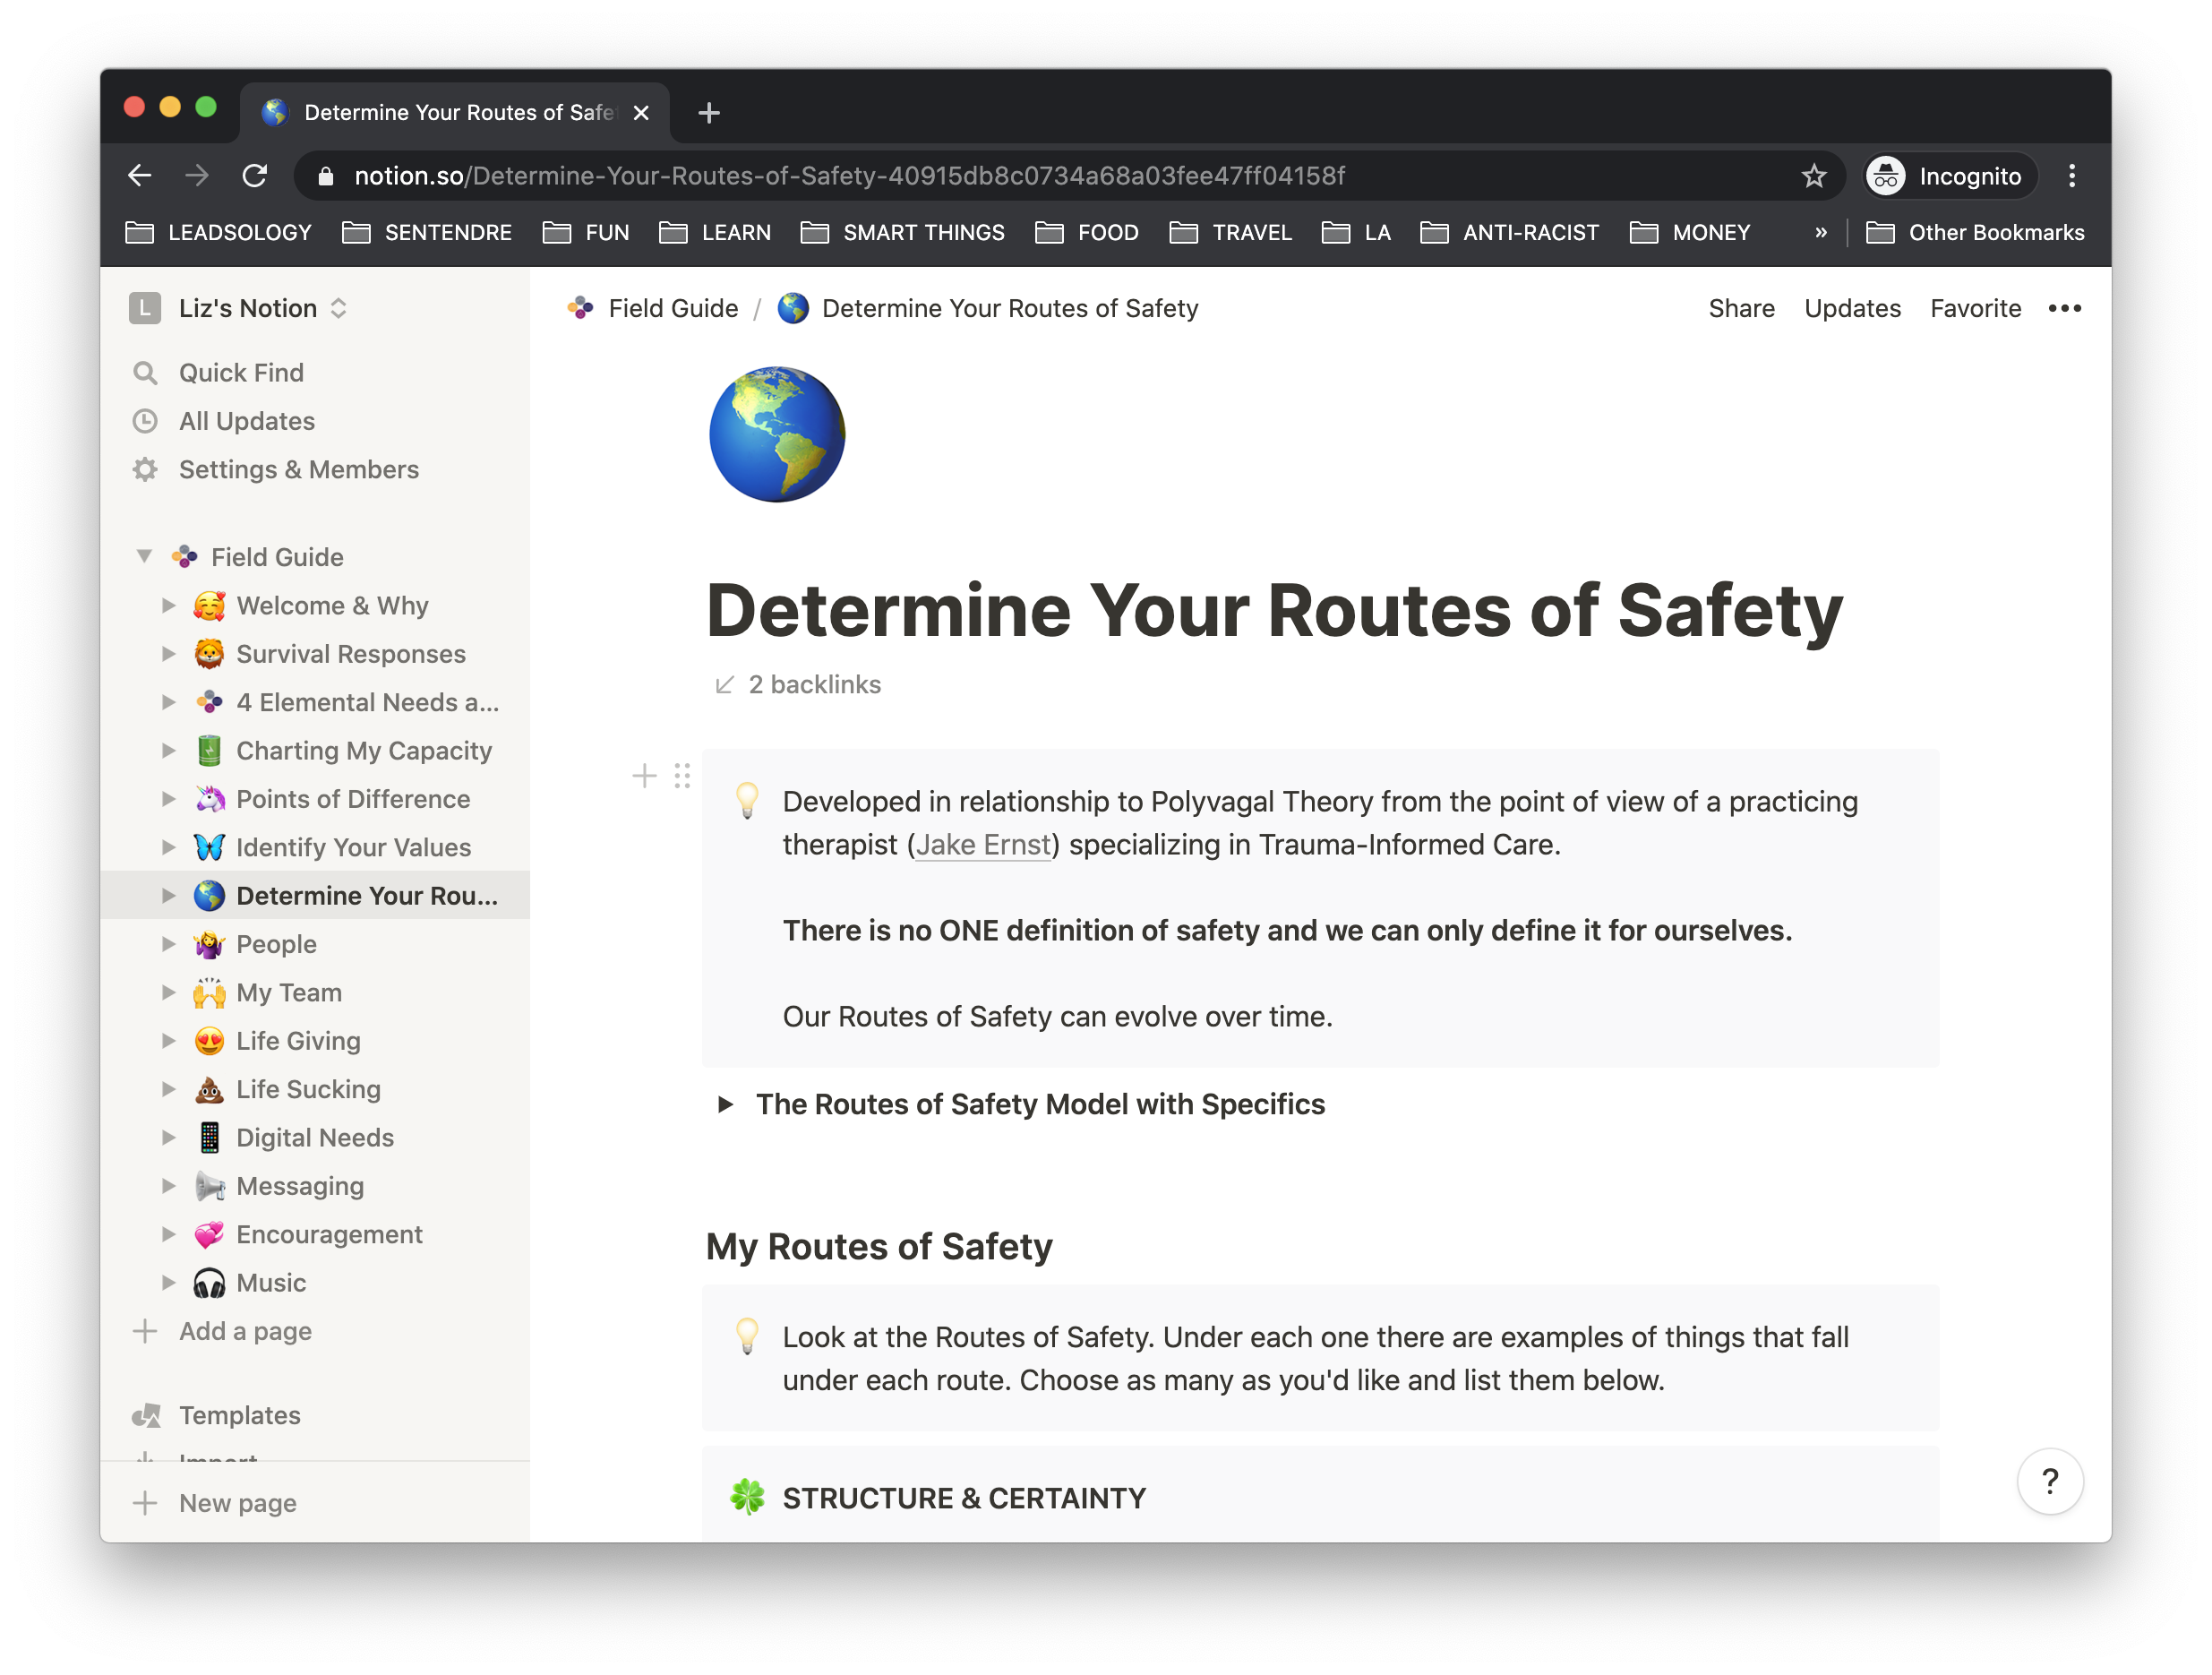Screen dimensions: 2212x1675
Task: Collapse the Field Guide sidebar section
Action: (144, 556)
